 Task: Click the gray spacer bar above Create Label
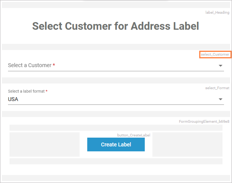[116, 128]
